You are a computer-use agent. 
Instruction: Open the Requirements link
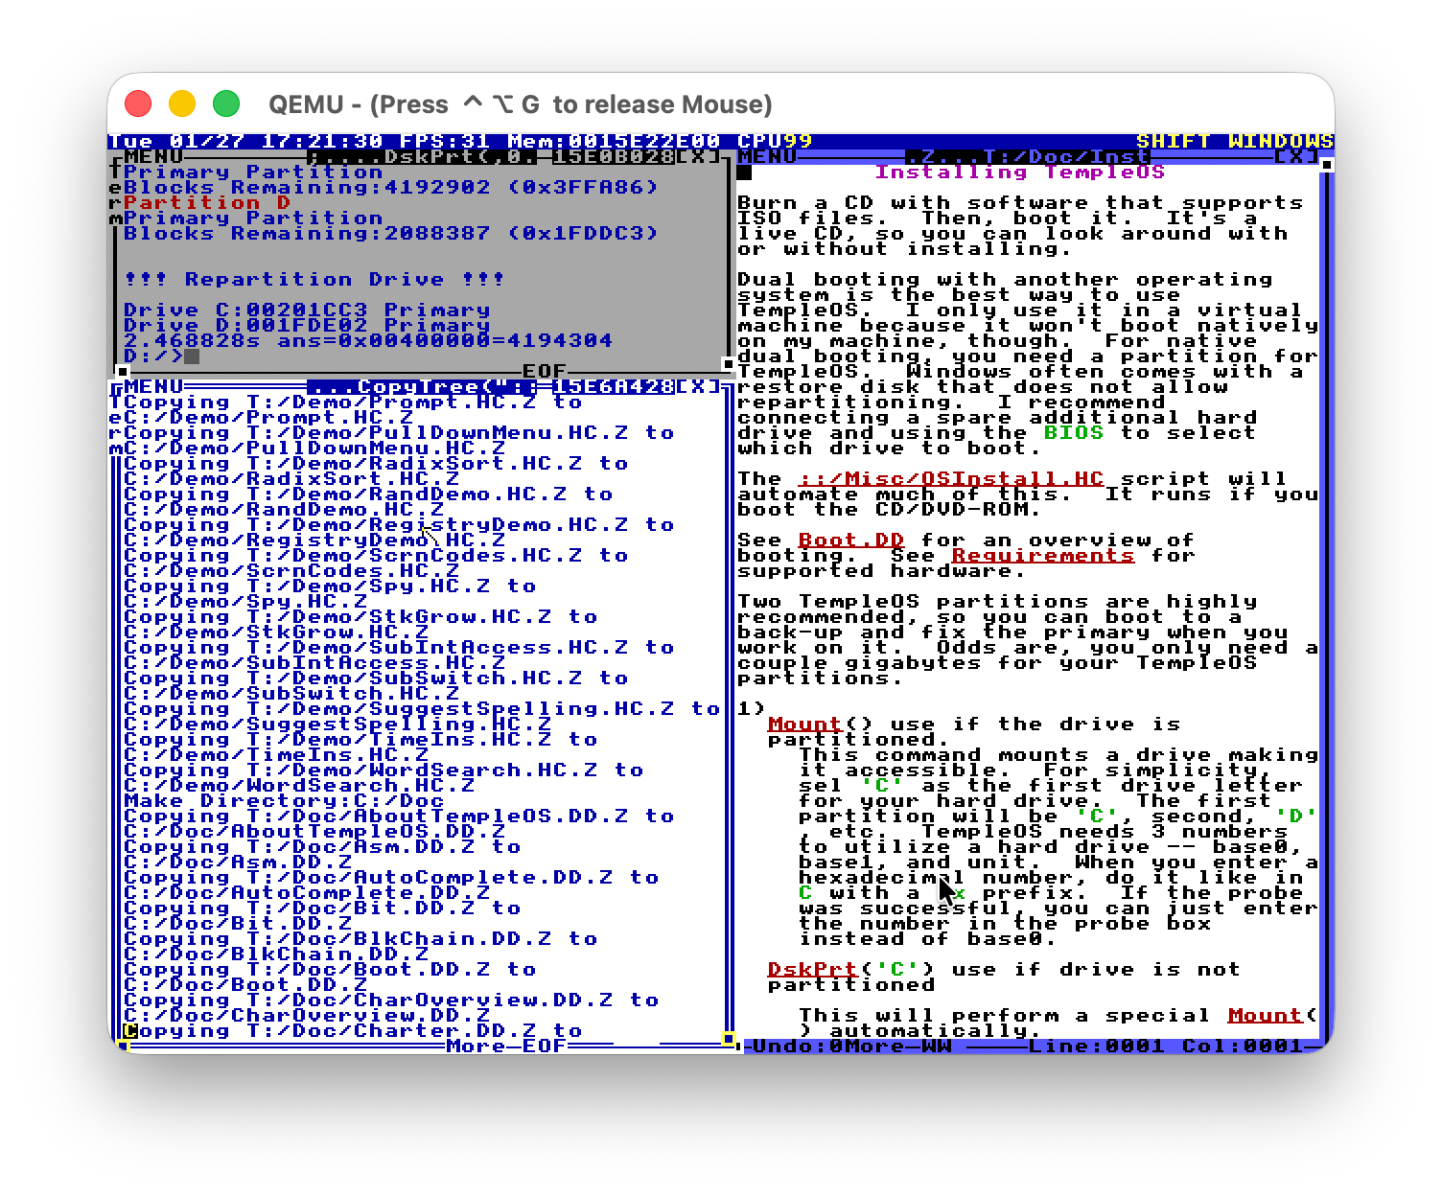click(1043, 555)
